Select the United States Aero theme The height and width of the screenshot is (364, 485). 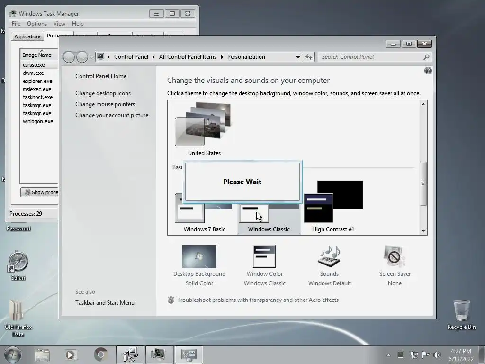tap(204, 129)
